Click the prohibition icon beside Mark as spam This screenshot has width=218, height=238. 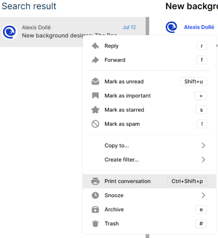95,124
